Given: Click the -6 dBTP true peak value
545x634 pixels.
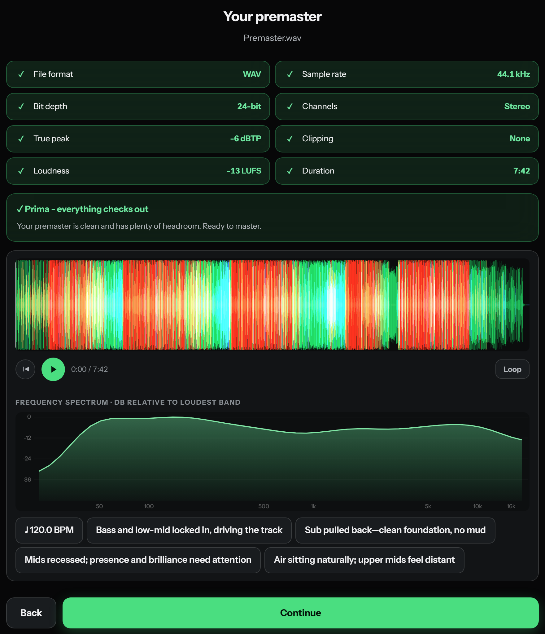Looking at the screenshot, I should pos(246,139).
